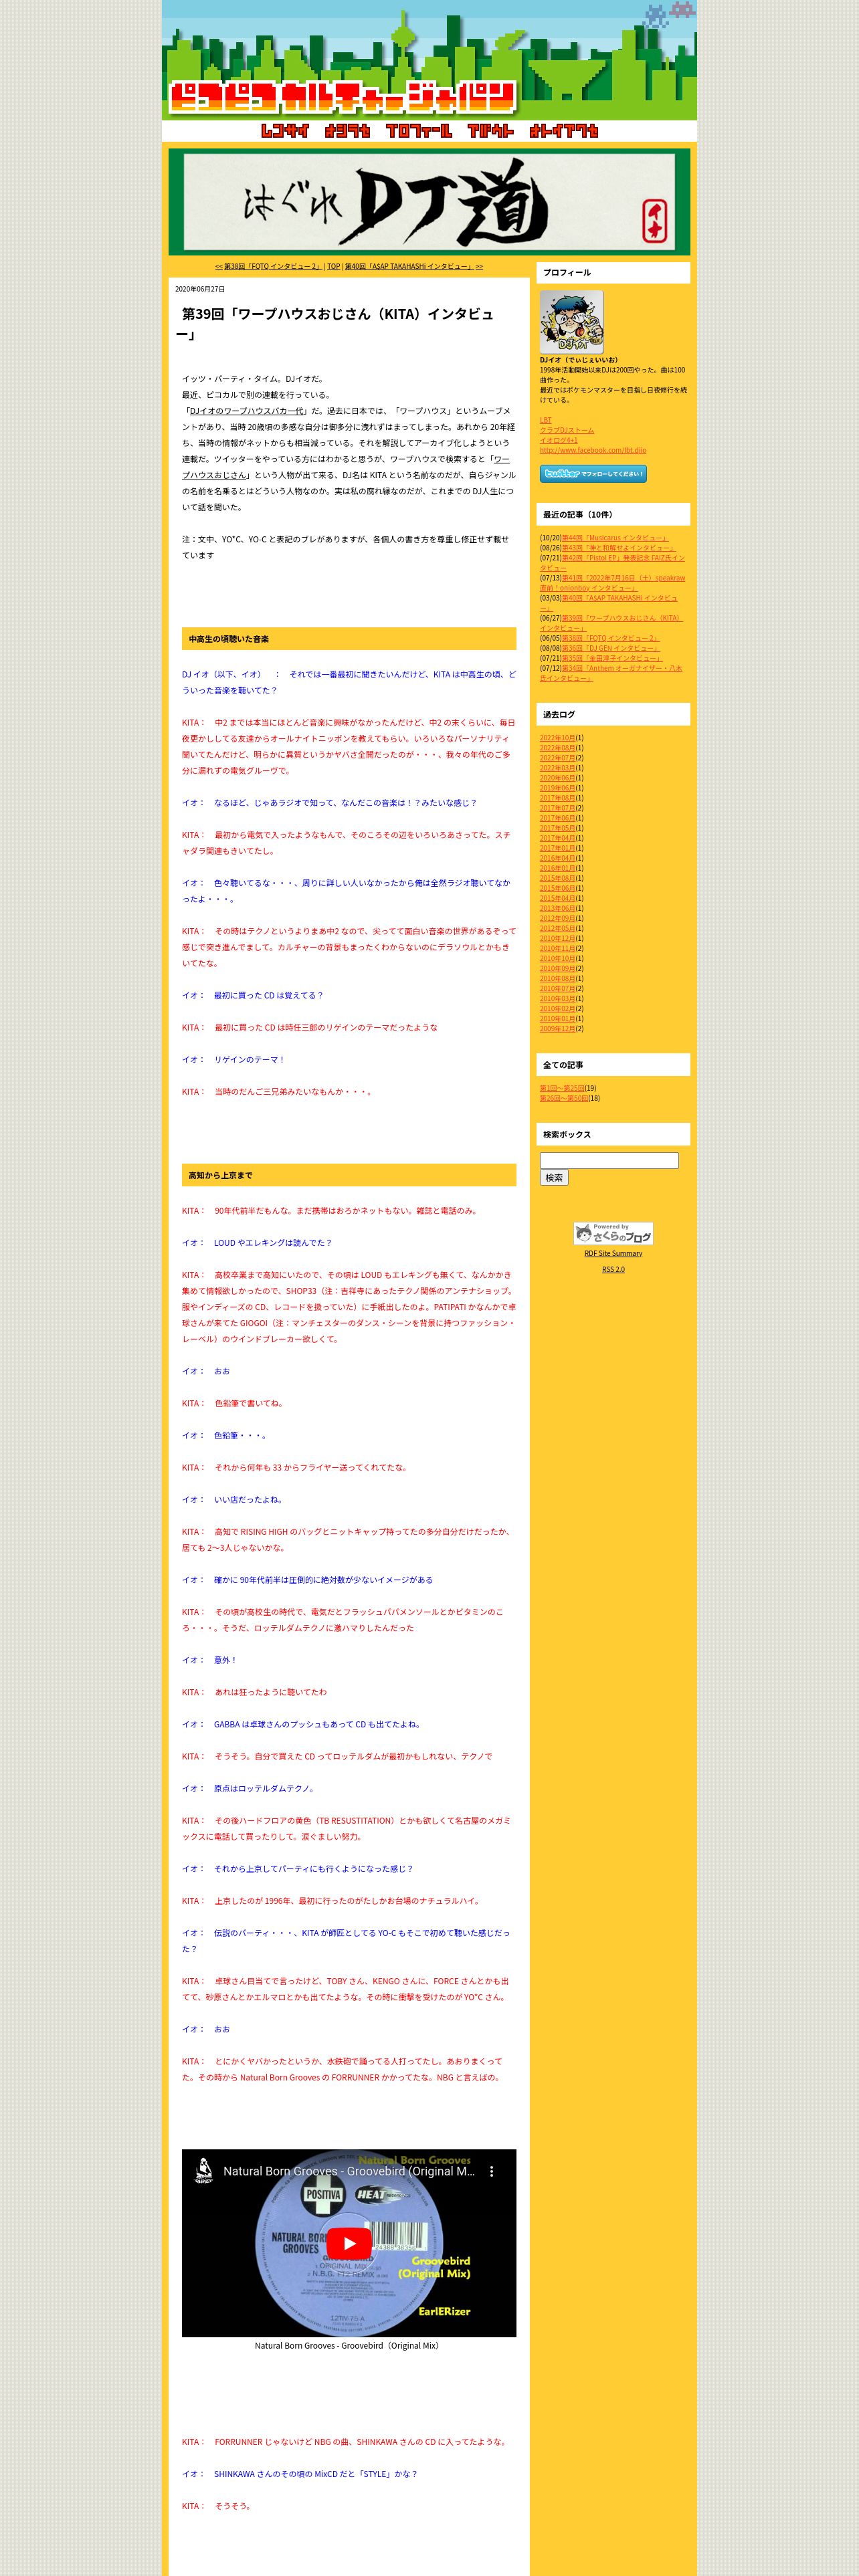The width and height of the screenshot is (859, 2576).
Task: Open the YouTube video more options menu
Action: (491, 2171)
